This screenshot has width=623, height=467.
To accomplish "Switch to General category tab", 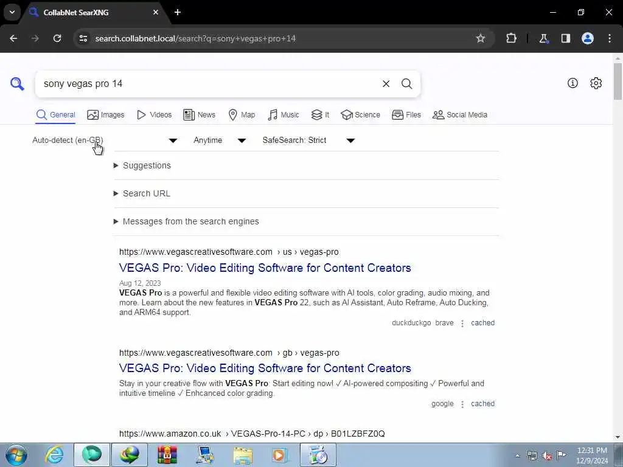I will click(x=55, y=115).
